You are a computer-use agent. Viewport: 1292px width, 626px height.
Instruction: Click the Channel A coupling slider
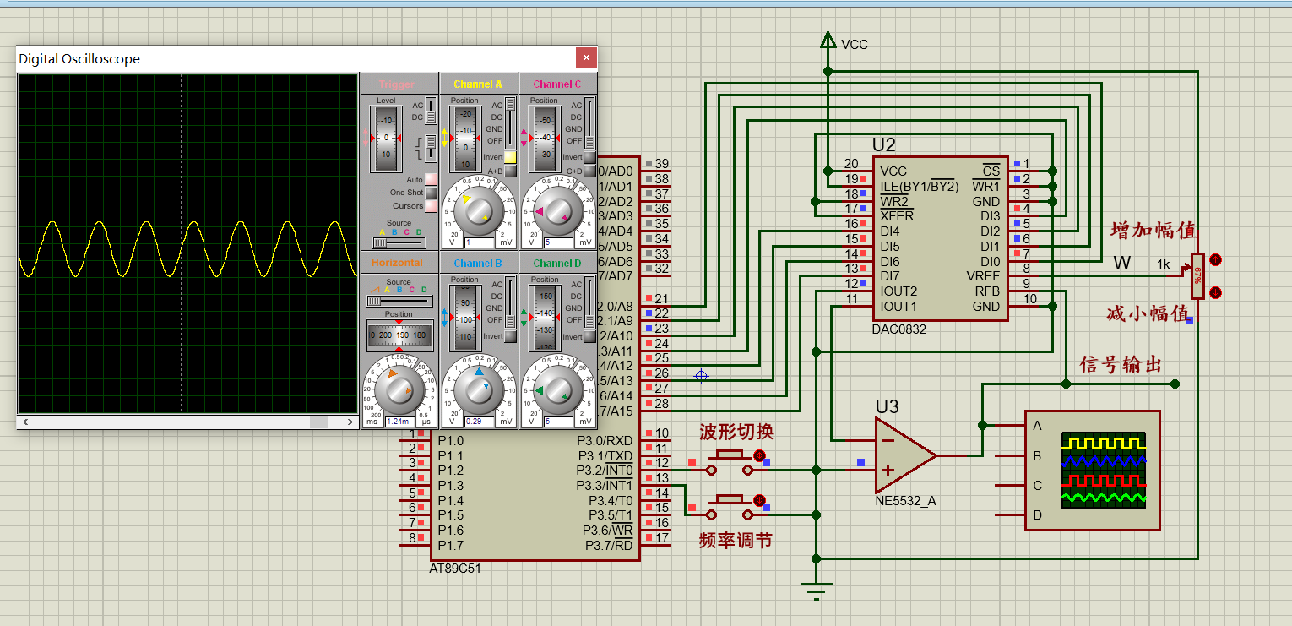click(x=510, y=122)
